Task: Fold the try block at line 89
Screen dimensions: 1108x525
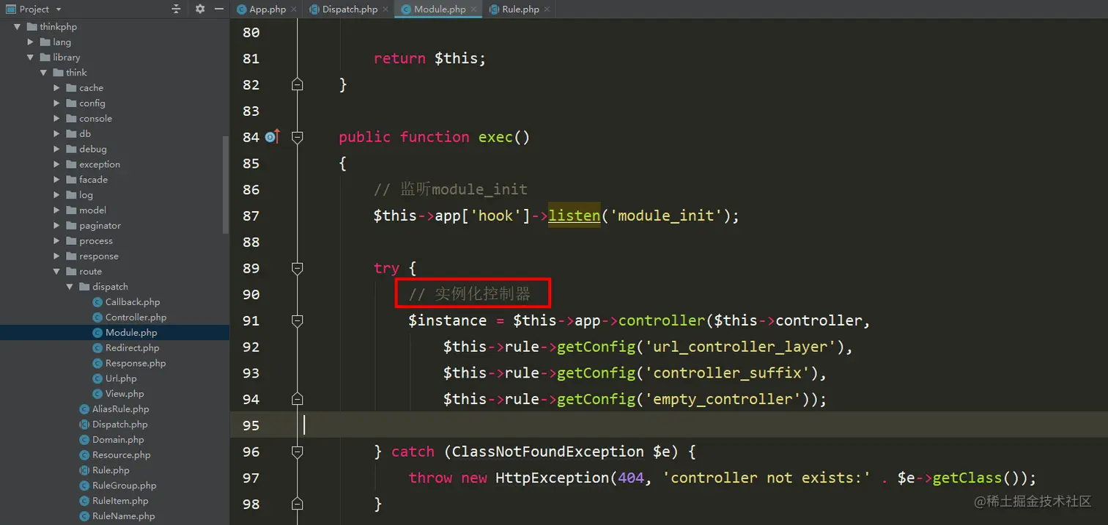Action: coord(297,268)
